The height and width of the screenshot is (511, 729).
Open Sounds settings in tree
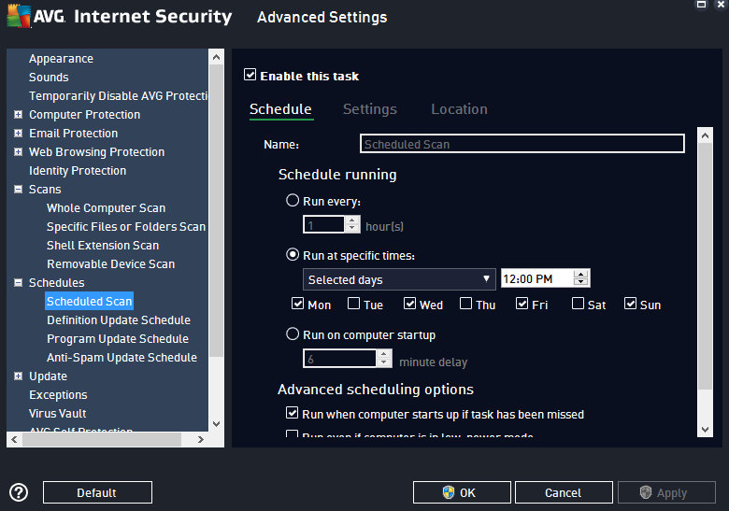(49, 78)
